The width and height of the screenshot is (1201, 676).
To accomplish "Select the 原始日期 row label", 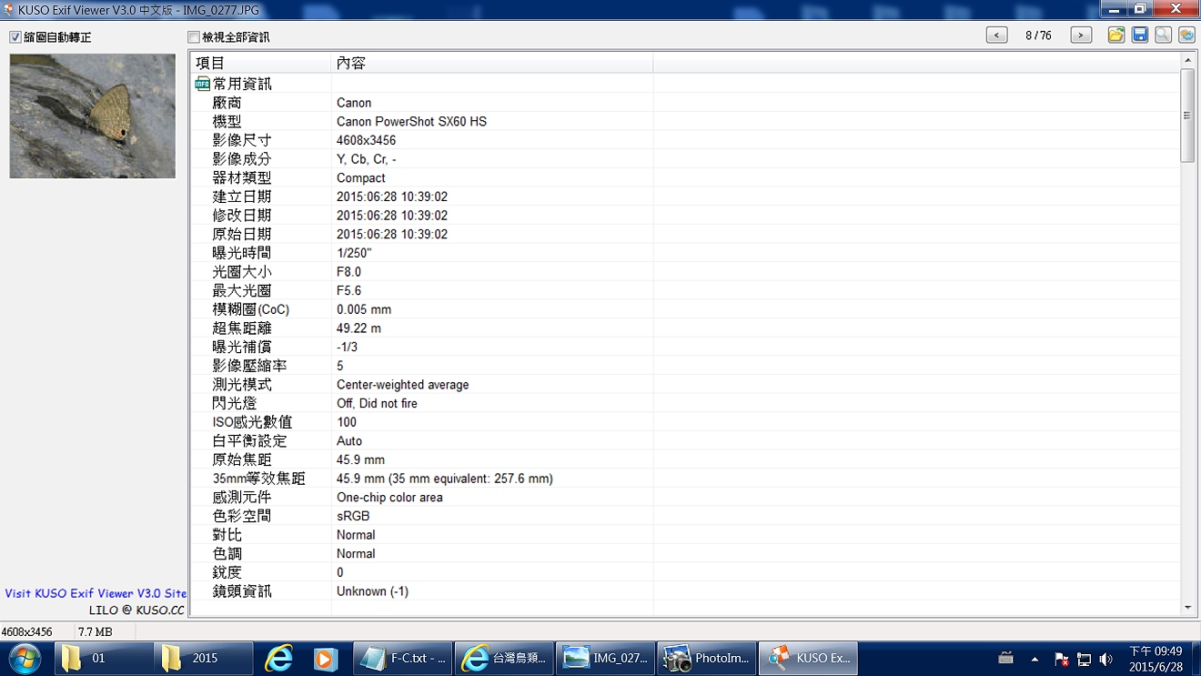I will point(242,234).
